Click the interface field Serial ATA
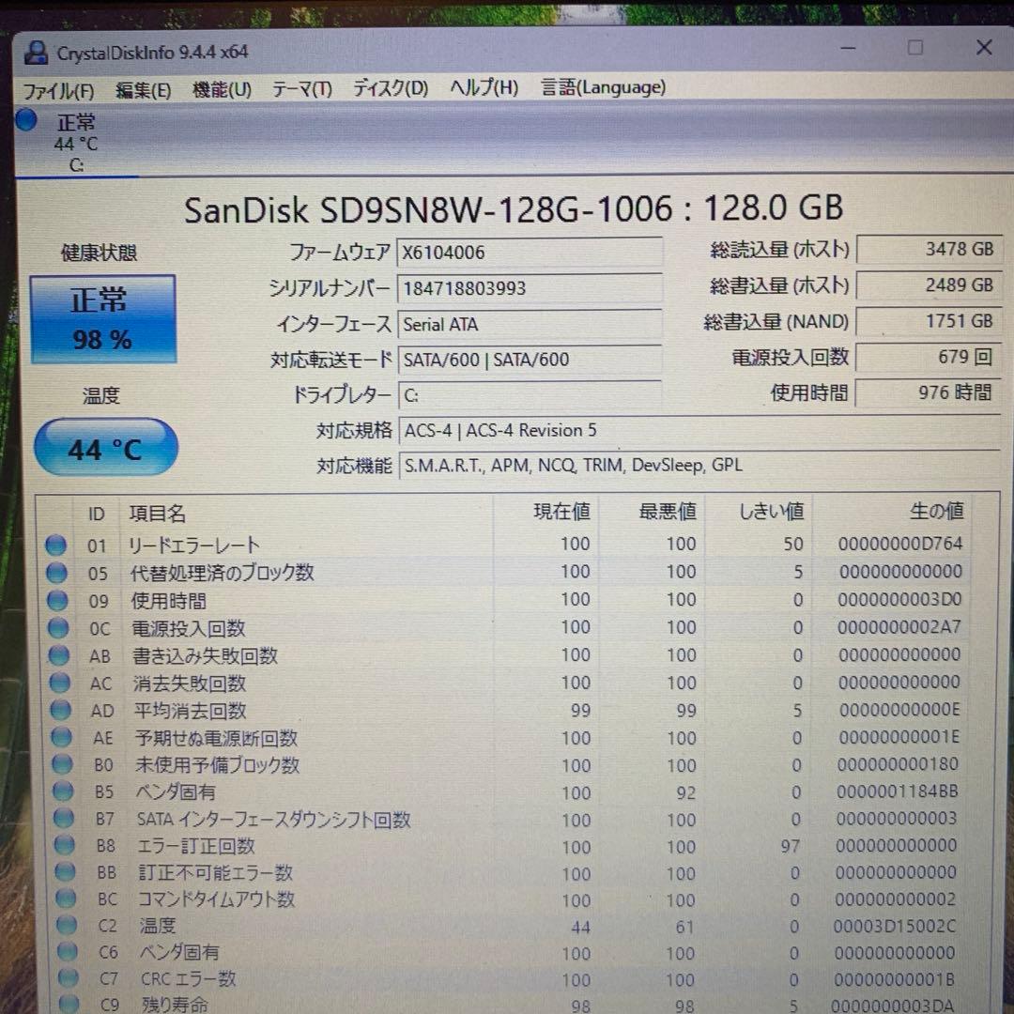Image resolution: width=1014 pixels, height=1014 pixels. [x=529, y=324]
